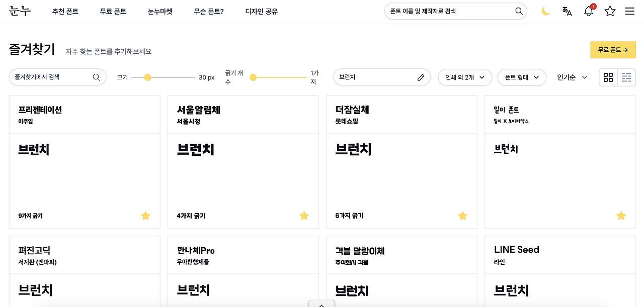Click the 즐겨찾기 page heading
The image size is (644, 307).
[32, 49]
